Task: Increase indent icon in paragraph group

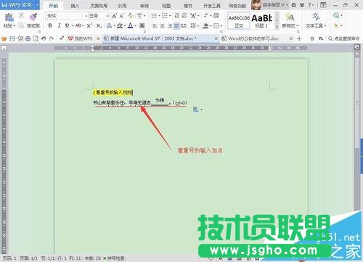Action: pyautogui.click(x=184, y=16)
